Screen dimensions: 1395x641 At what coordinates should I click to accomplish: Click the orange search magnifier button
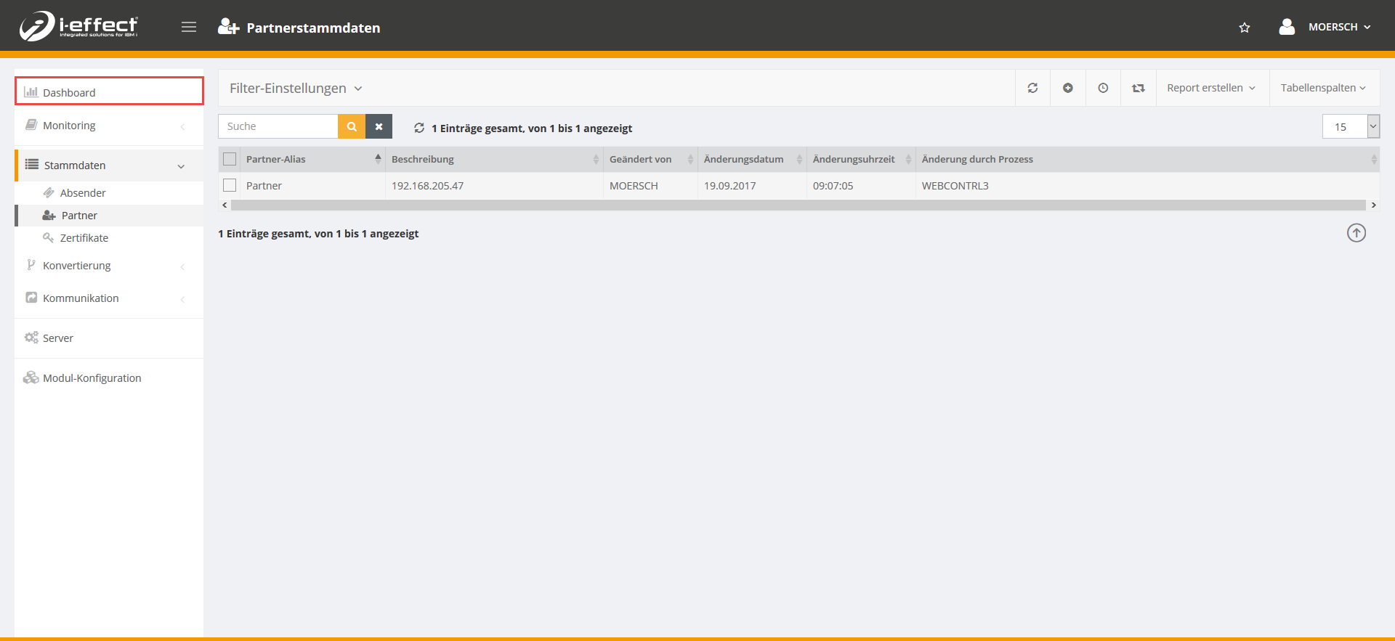click(352, 126)
